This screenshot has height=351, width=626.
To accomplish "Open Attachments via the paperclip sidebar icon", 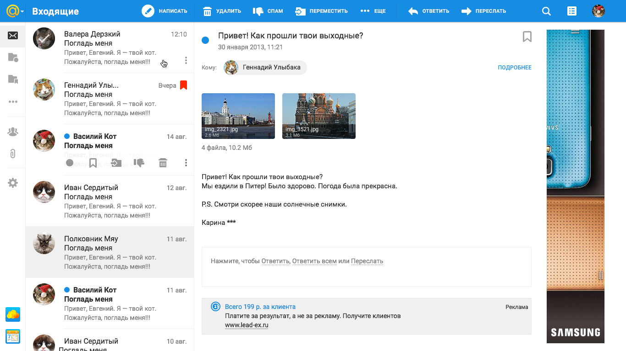I will pyautogui.click(x=12, y=154).
